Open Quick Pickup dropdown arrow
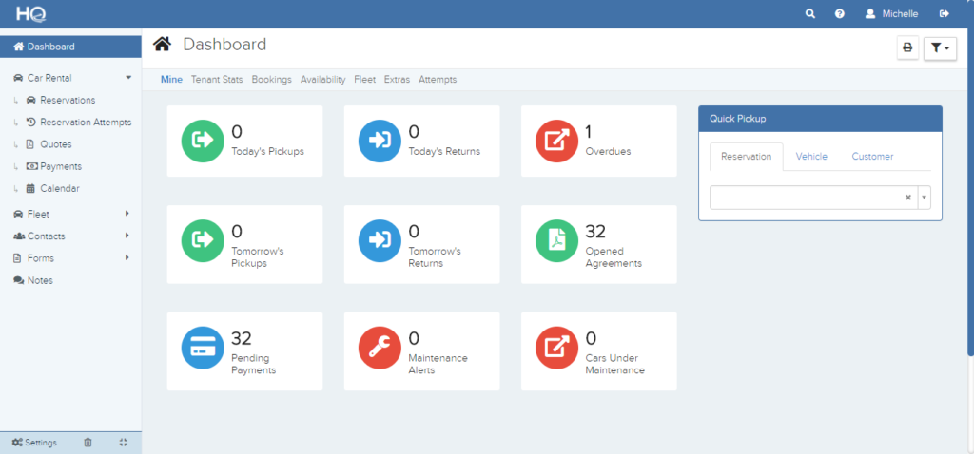 924,198
